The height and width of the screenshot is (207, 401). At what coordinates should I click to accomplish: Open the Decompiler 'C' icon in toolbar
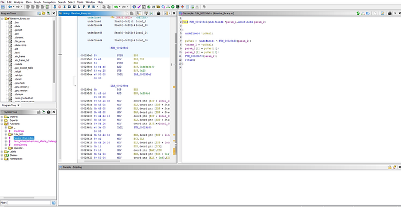pyautogui.click(x=163, y=7)
